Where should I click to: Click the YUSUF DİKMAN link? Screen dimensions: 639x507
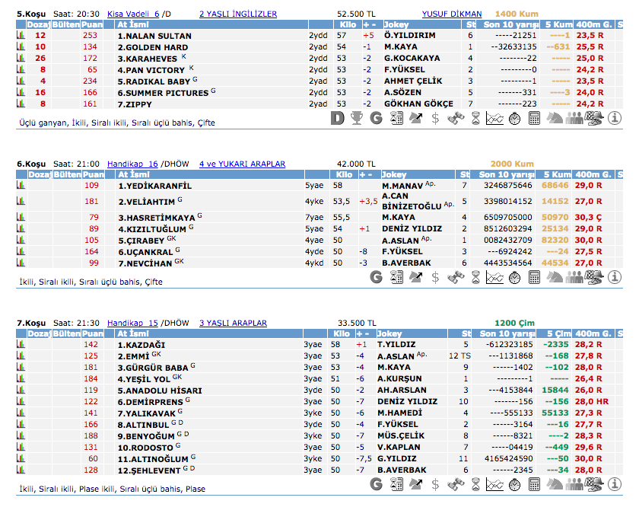click(452, 14)
